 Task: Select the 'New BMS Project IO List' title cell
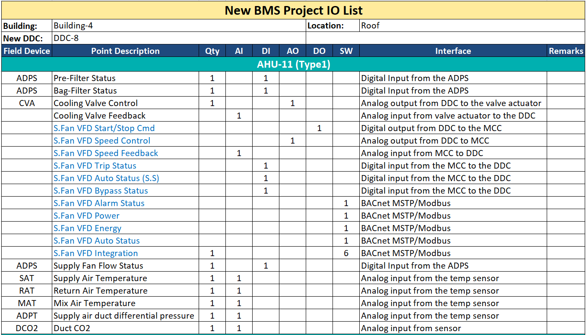point(293,10)
